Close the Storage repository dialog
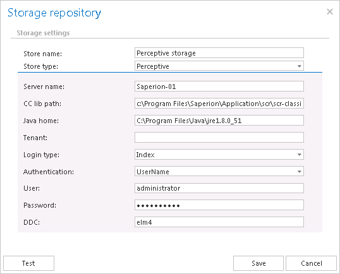The height and width of the screenshot is (274, 340). point(330,12)
